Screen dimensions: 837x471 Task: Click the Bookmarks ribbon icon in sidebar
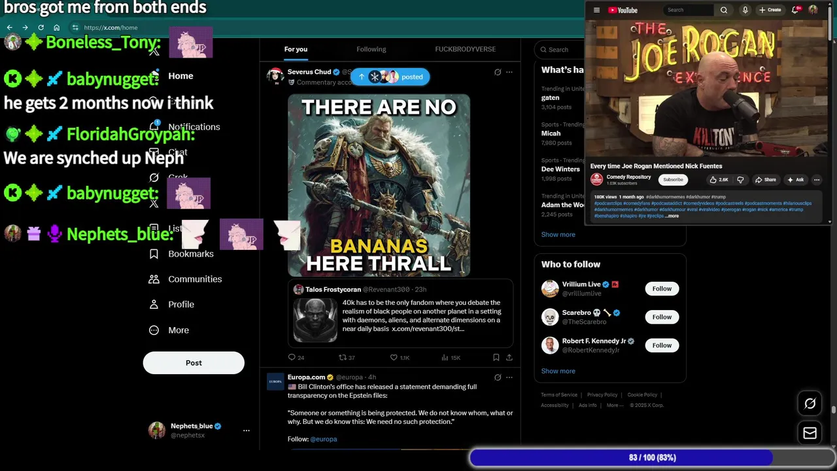pos(154,254)
